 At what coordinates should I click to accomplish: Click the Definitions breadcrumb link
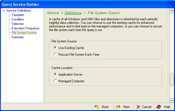73,13
